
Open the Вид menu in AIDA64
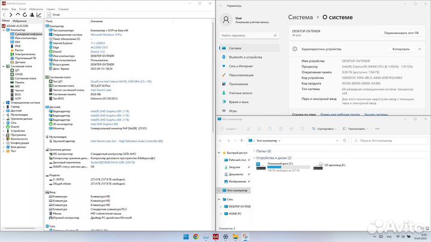[x=13, y=9]
